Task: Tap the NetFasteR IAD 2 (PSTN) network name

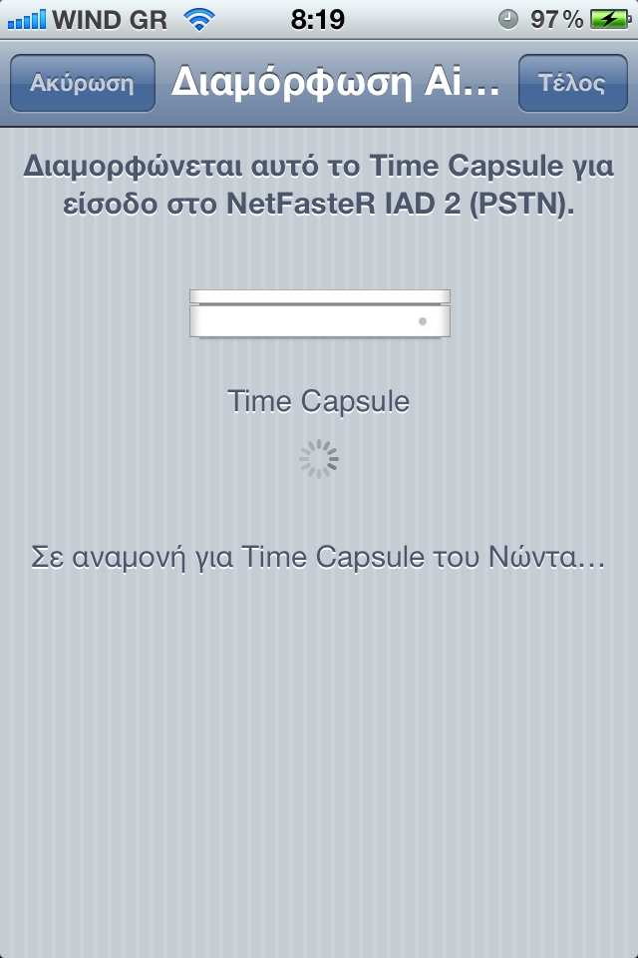Action: (400, 204)
